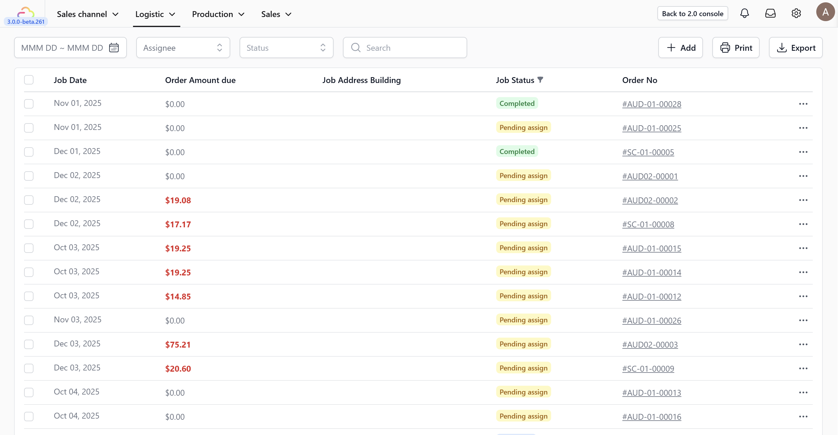Image resolution: width=838 pixels, height=435 pixels.
Task: Open the Logistic menu tab
Action: click(x=156, y=14)
